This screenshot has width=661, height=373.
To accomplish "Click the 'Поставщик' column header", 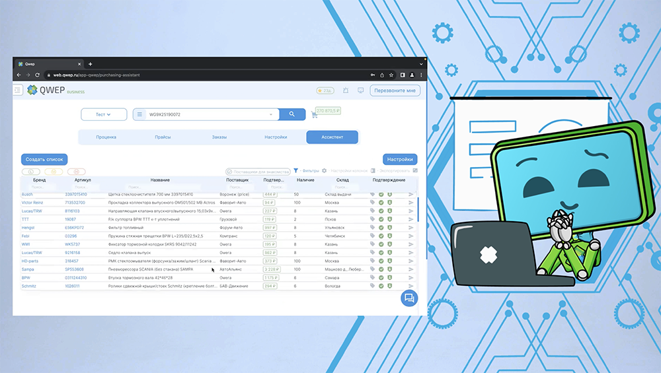I will point(237,180).
